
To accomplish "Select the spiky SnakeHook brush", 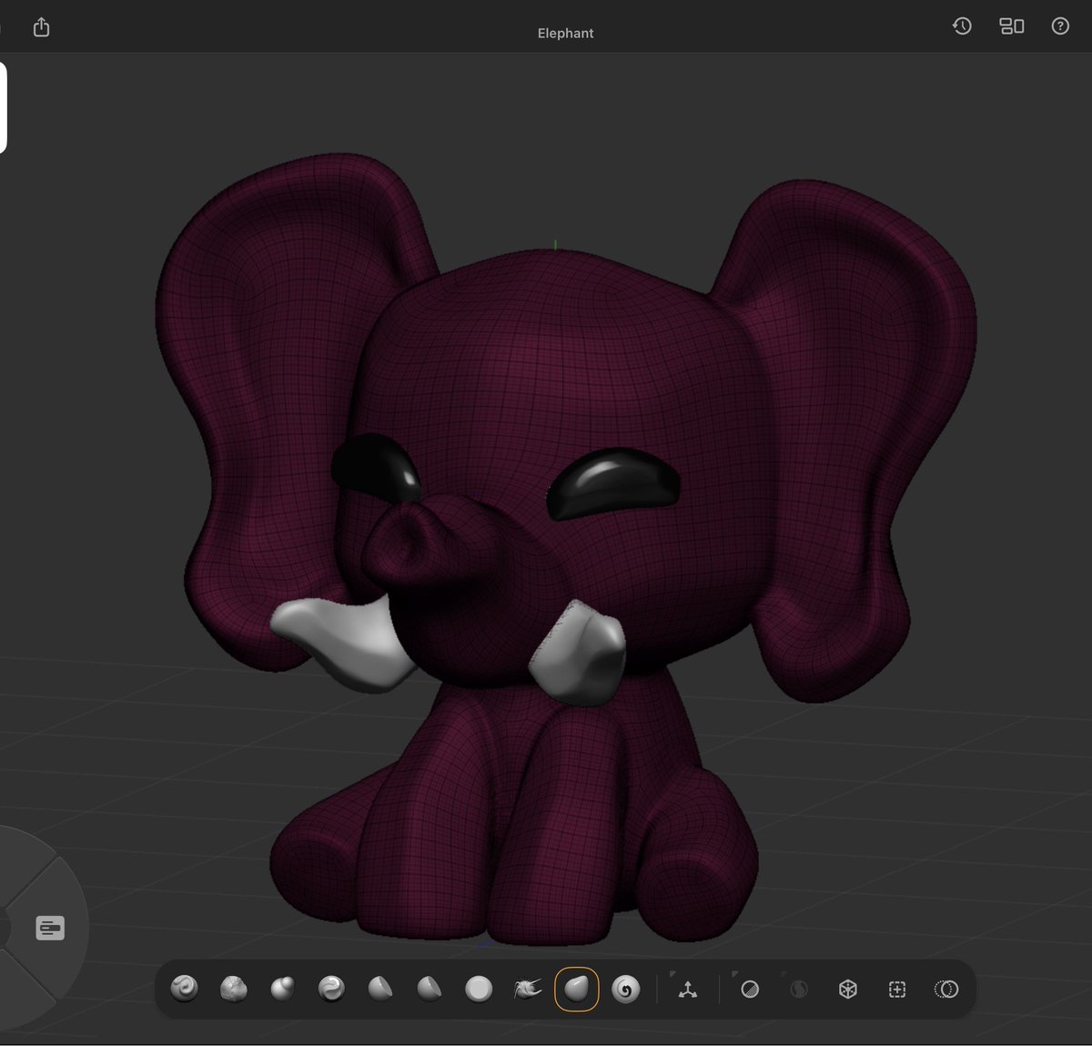I will [528, 989].
